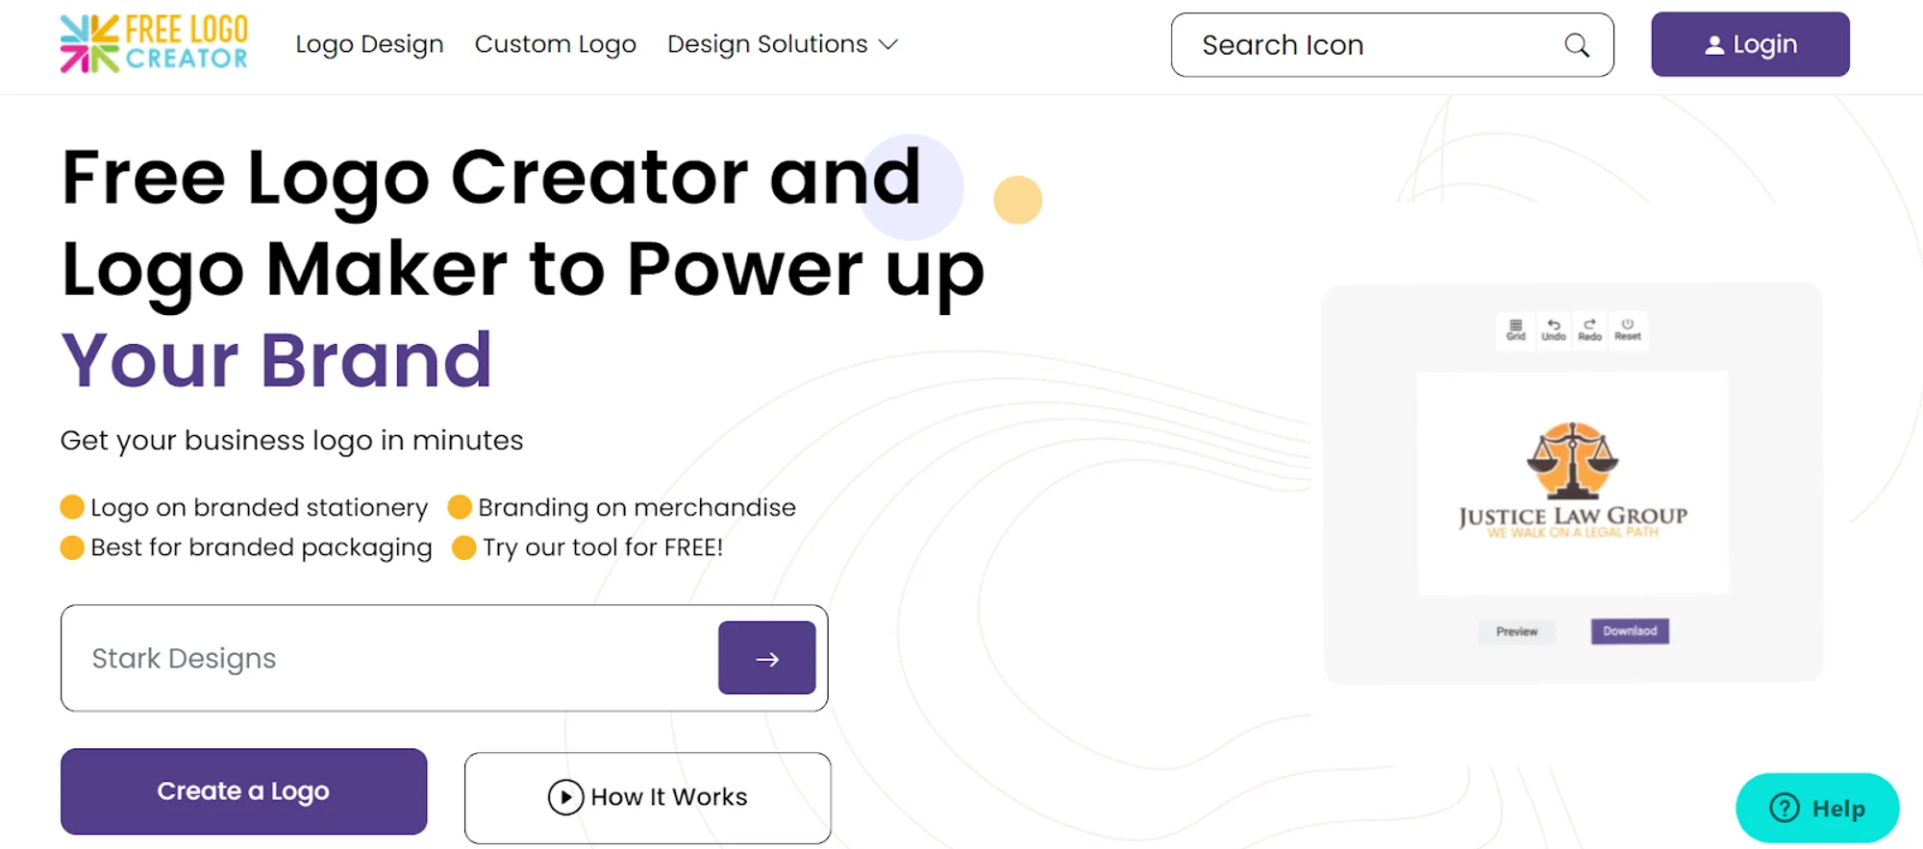1923x849 pixels.
Task: Click the Redo icon in preview
Action: point(1590,328)
